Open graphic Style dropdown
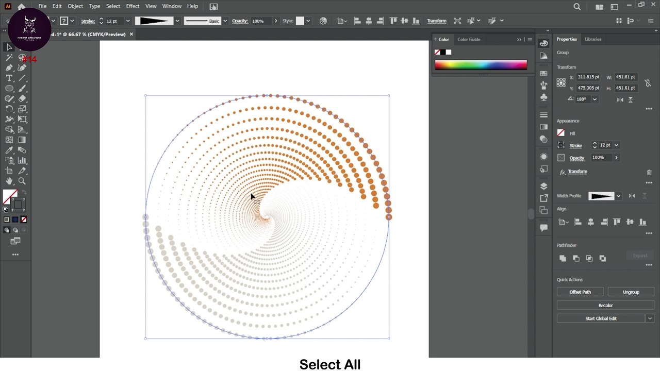Image resolution: width=660 pixels, height=371 pixels. point(308,21)
